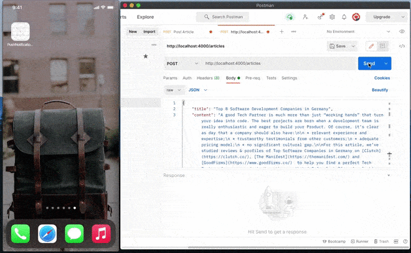Switch to the Auth tab

point(187,78)
